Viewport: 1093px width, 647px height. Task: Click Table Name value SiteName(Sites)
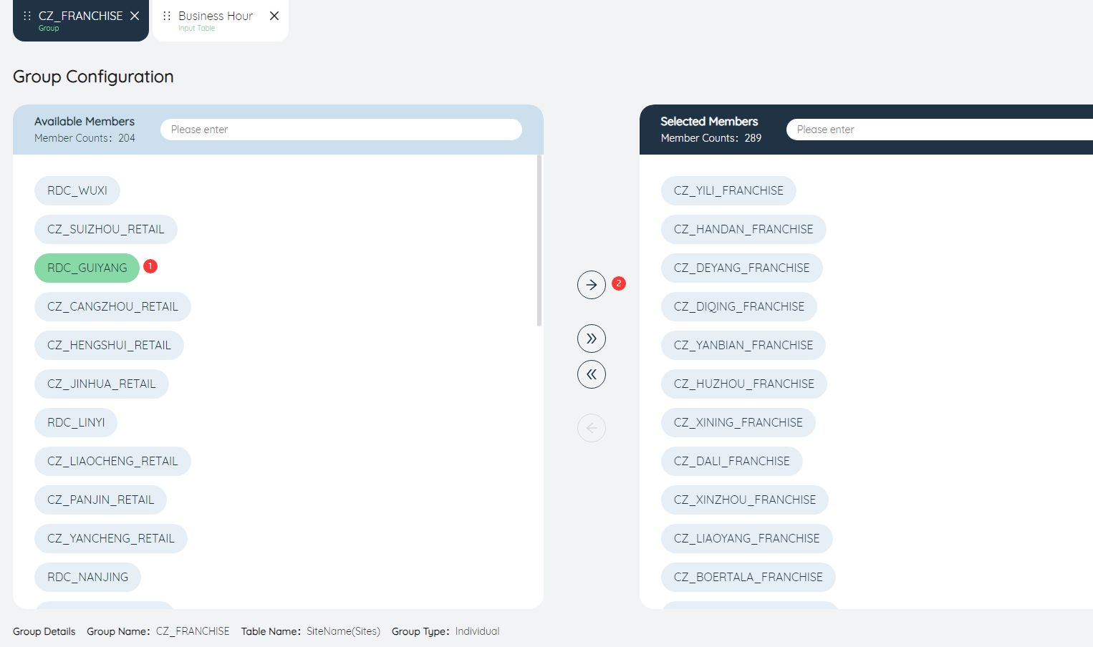tap(344, 631)
